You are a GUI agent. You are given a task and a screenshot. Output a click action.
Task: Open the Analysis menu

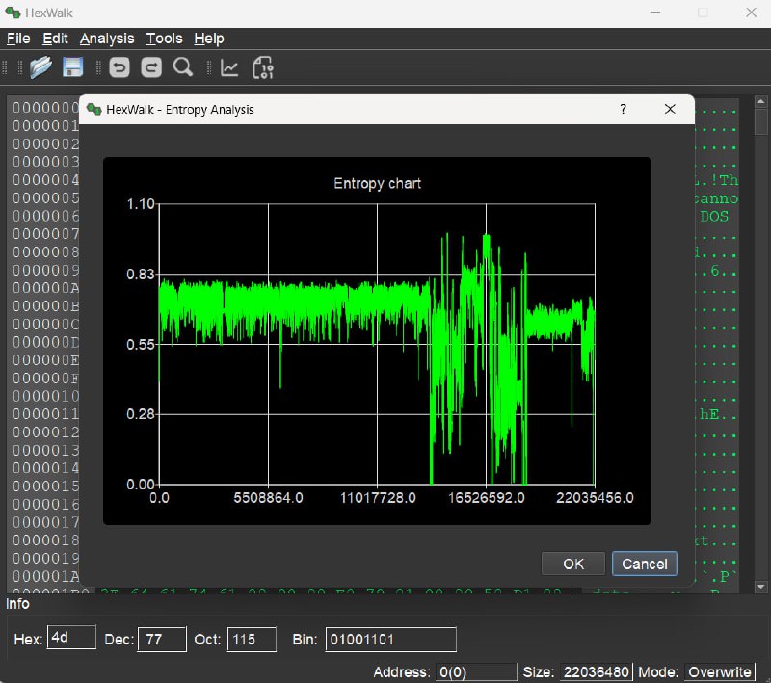[106, 39]
